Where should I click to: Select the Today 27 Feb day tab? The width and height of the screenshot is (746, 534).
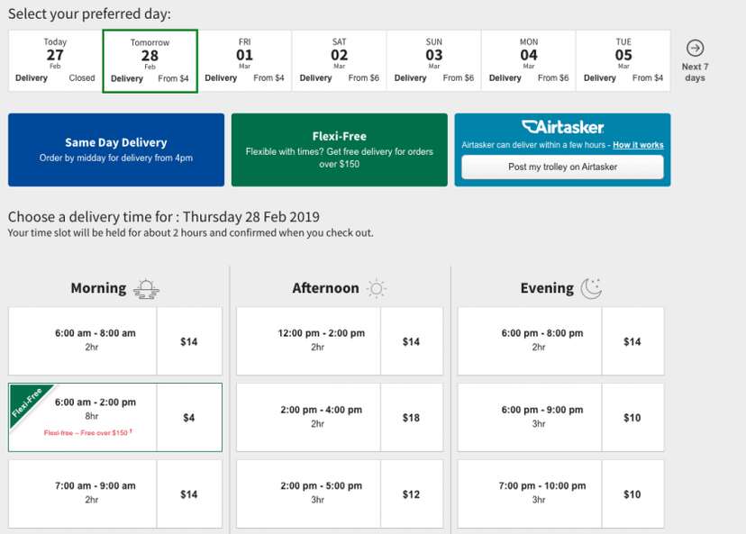click(x=55, y=60)
